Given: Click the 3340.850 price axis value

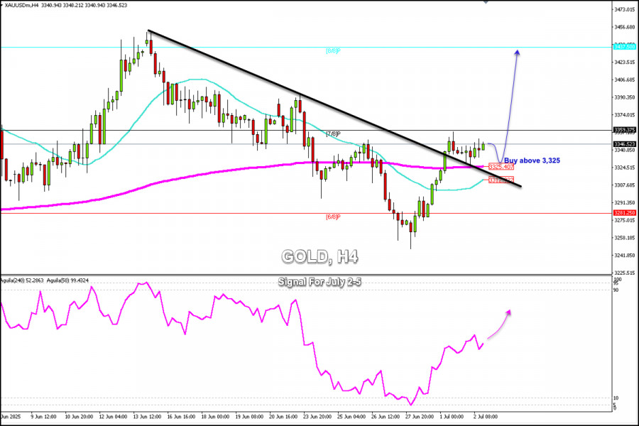Looking at the screenshot, I should point(625,150).
